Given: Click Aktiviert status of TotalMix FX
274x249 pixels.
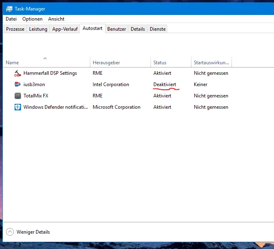Looking at the screenshot, I should (162, 96).
